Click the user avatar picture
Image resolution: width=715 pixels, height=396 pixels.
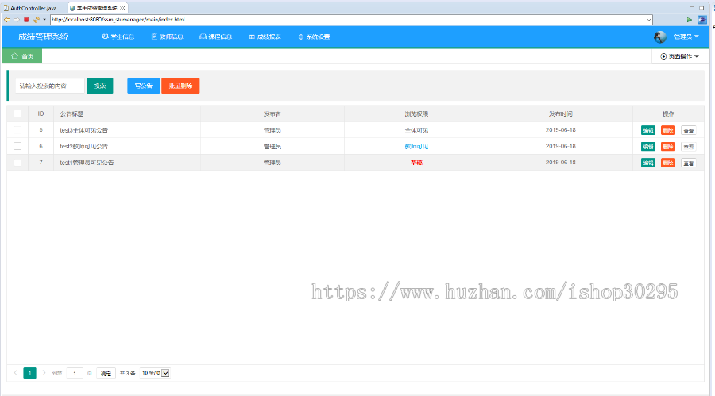[660, 37]
